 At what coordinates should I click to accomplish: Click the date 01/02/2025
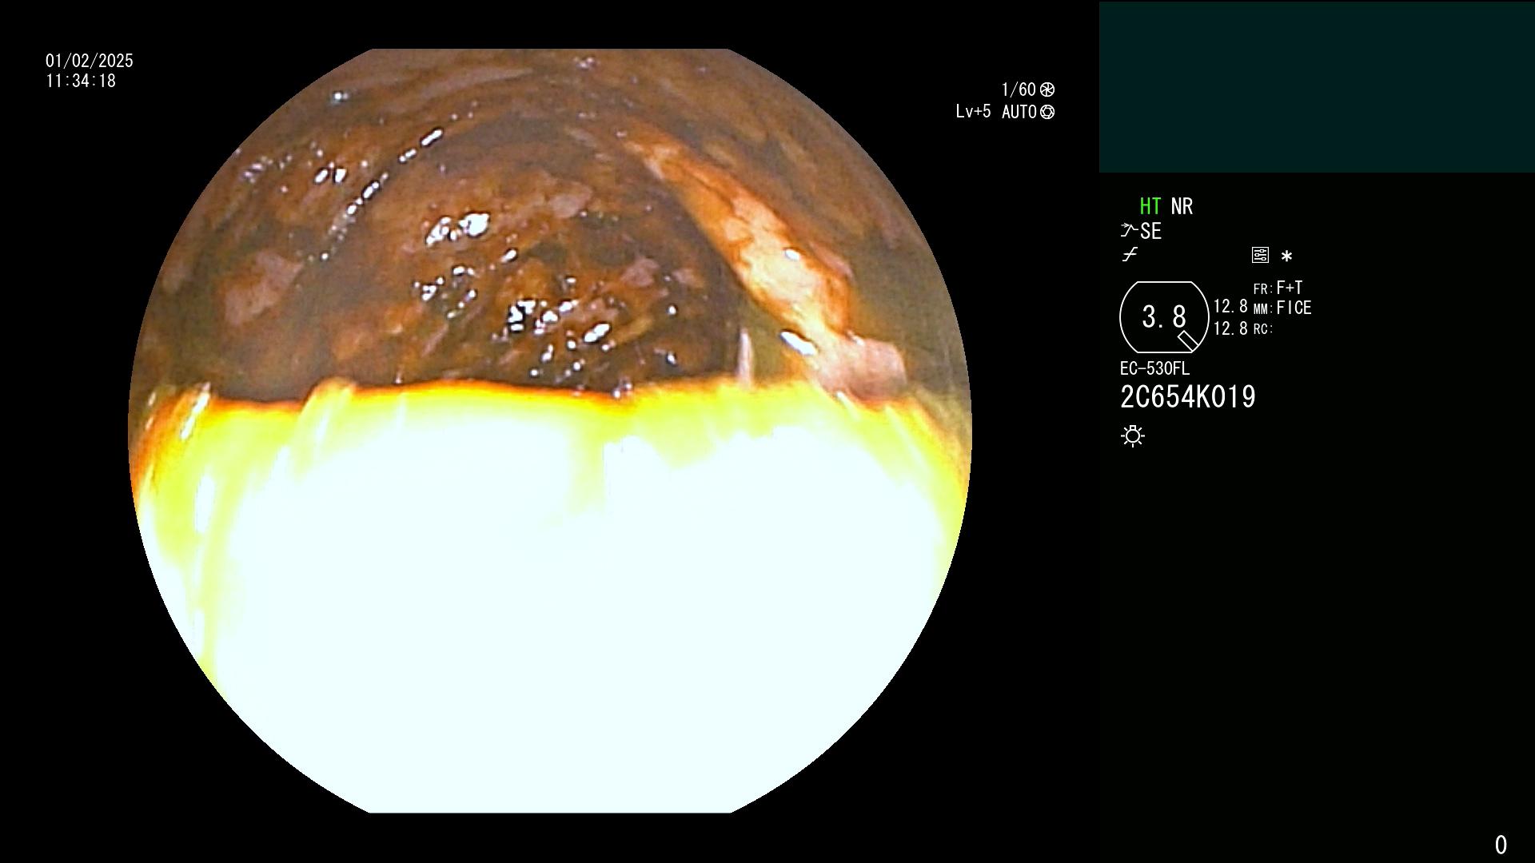click(90, 61)
